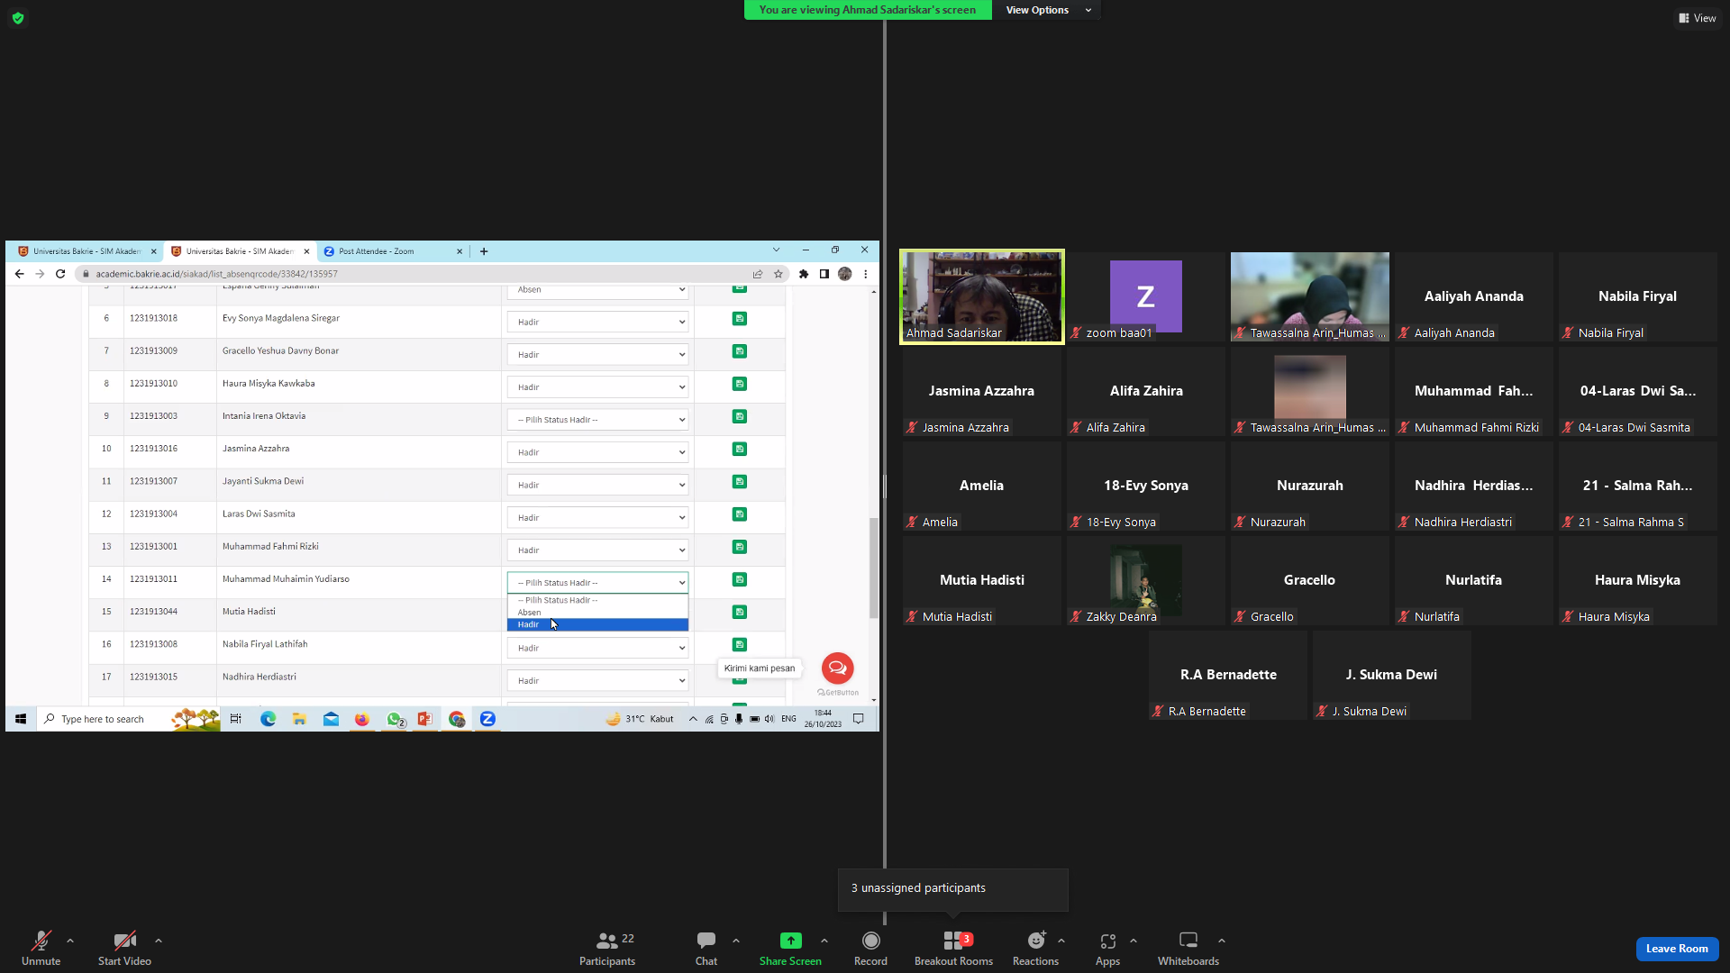
Task: Save attendance for Muhammad Muhaimin Yudiarso
Action: [740, 579]
